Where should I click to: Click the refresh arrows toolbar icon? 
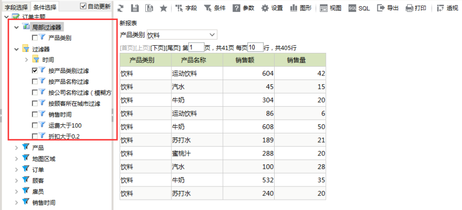pyautogui.click(x=121, y=8)
